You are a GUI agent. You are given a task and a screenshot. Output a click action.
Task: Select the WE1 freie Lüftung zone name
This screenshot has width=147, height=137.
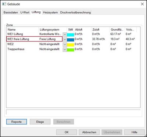coord(18,39)
